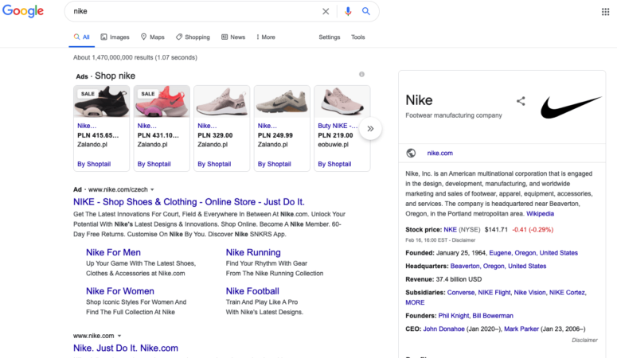Click the Revenue 37.4 billion USD text
617x358 pixels.
[x=443, y=279]
